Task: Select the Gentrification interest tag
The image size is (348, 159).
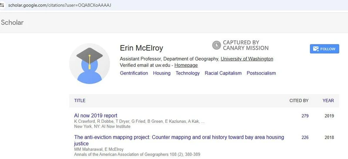Action: [134, 73]
